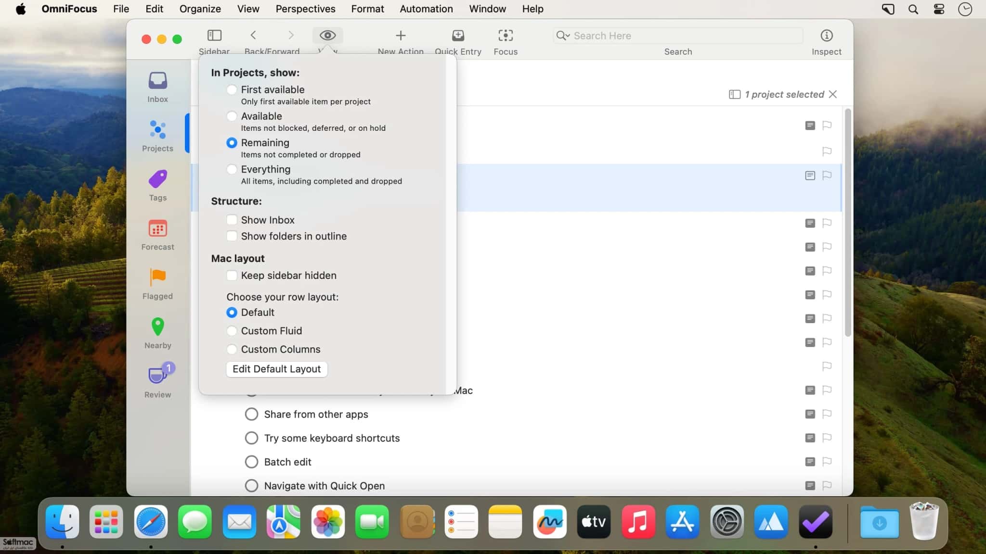
Task: Select the Try some keyboard shortcuts row
Action: [x=516, y=438]
